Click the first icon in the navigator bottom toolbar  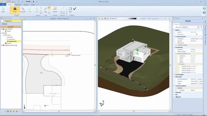click(x=5, y=111)
